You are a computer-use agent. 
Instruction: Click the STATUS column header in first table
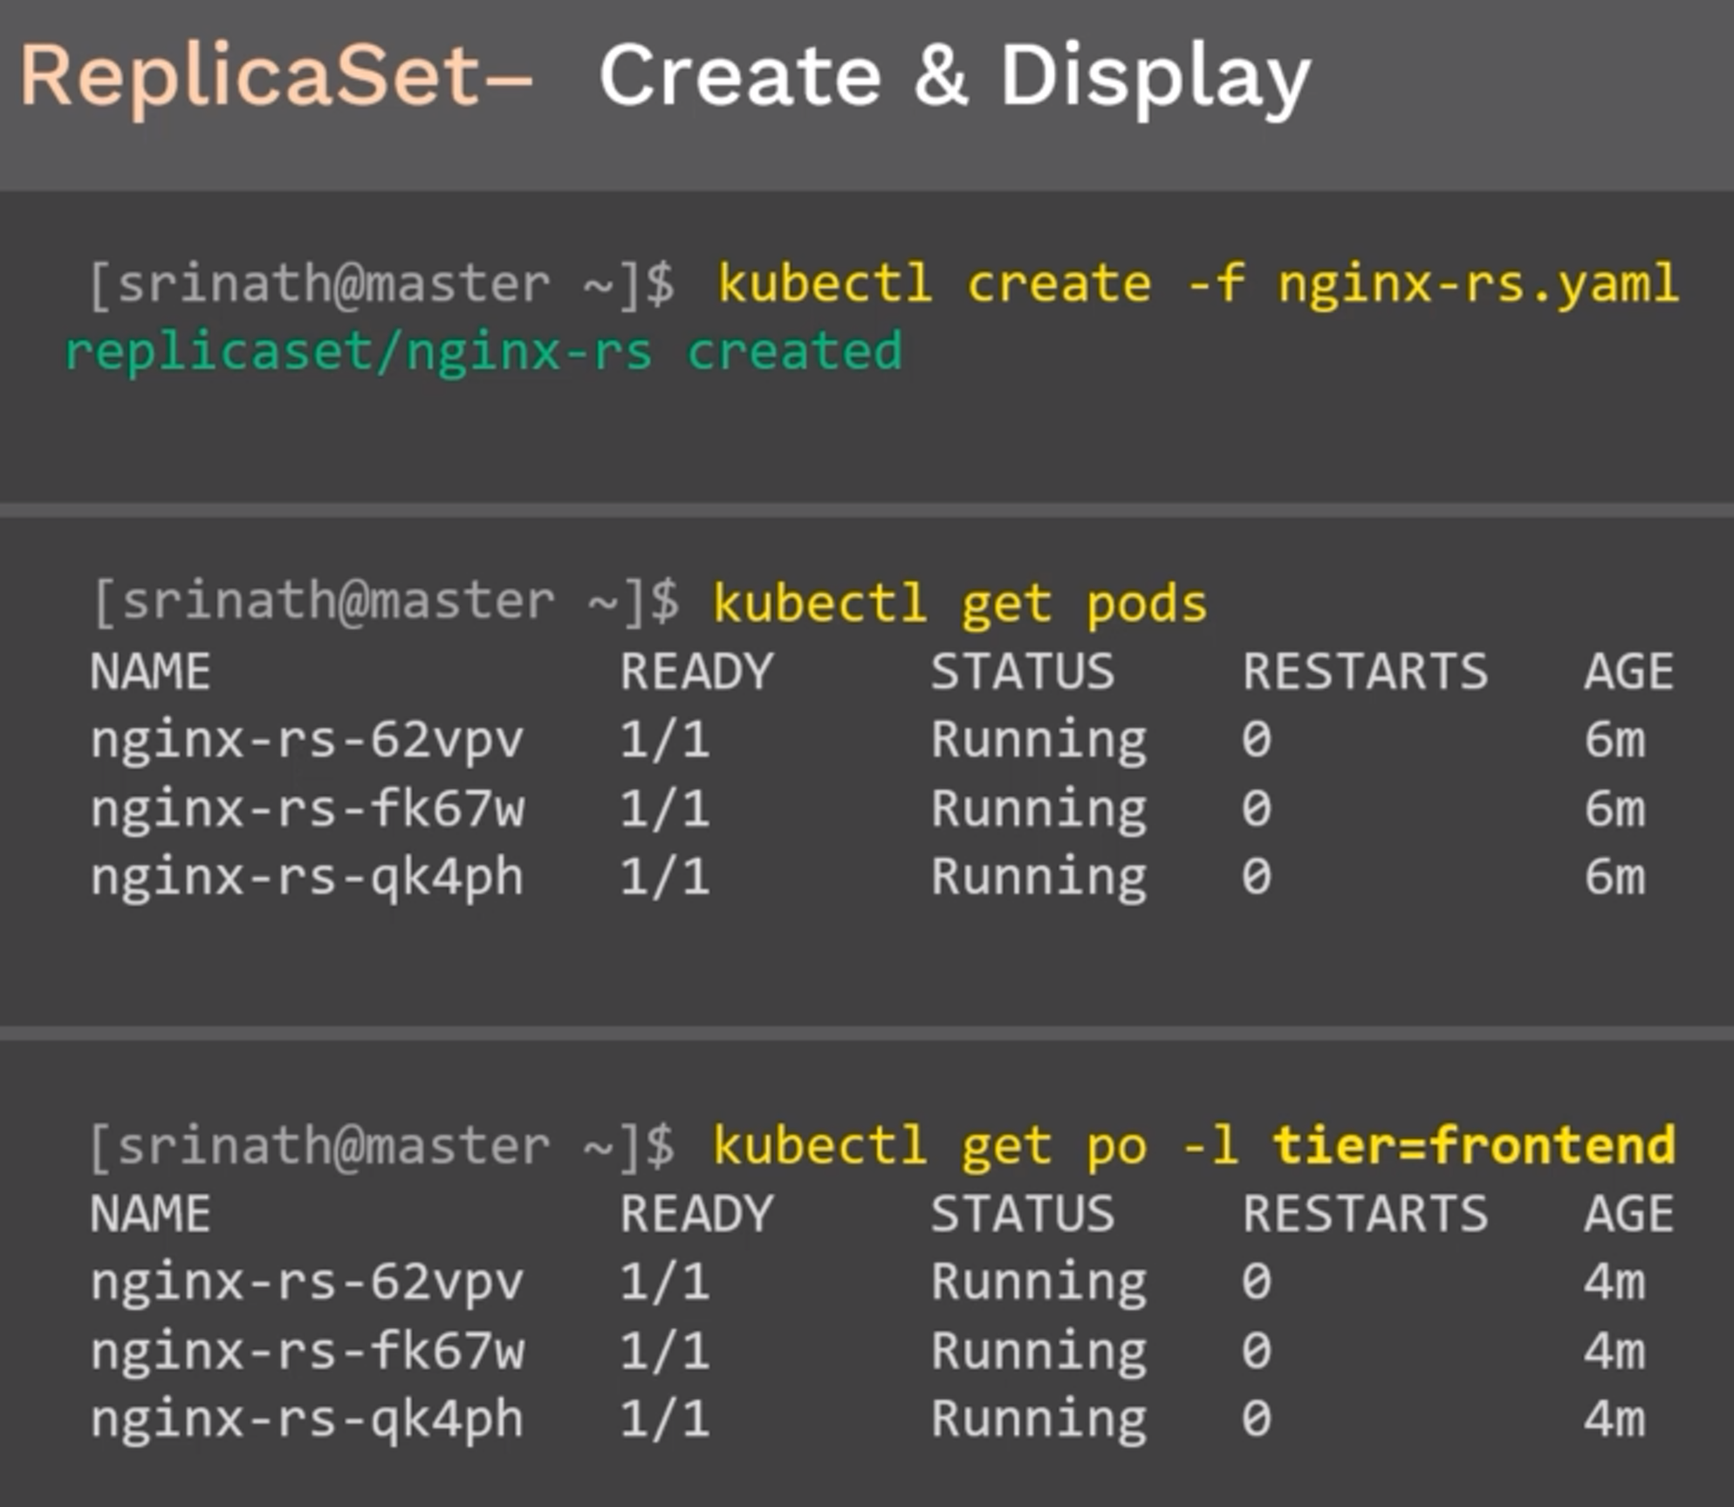(1023, 672)
